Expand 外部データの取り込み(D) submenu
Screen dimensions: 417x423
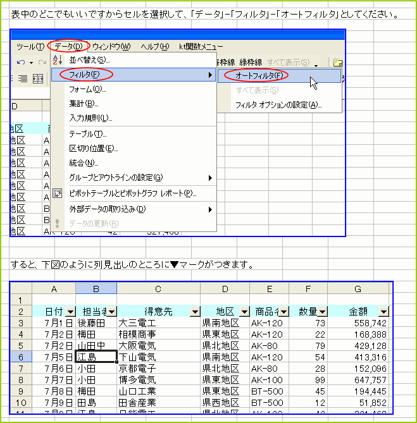tap(134, 209)
